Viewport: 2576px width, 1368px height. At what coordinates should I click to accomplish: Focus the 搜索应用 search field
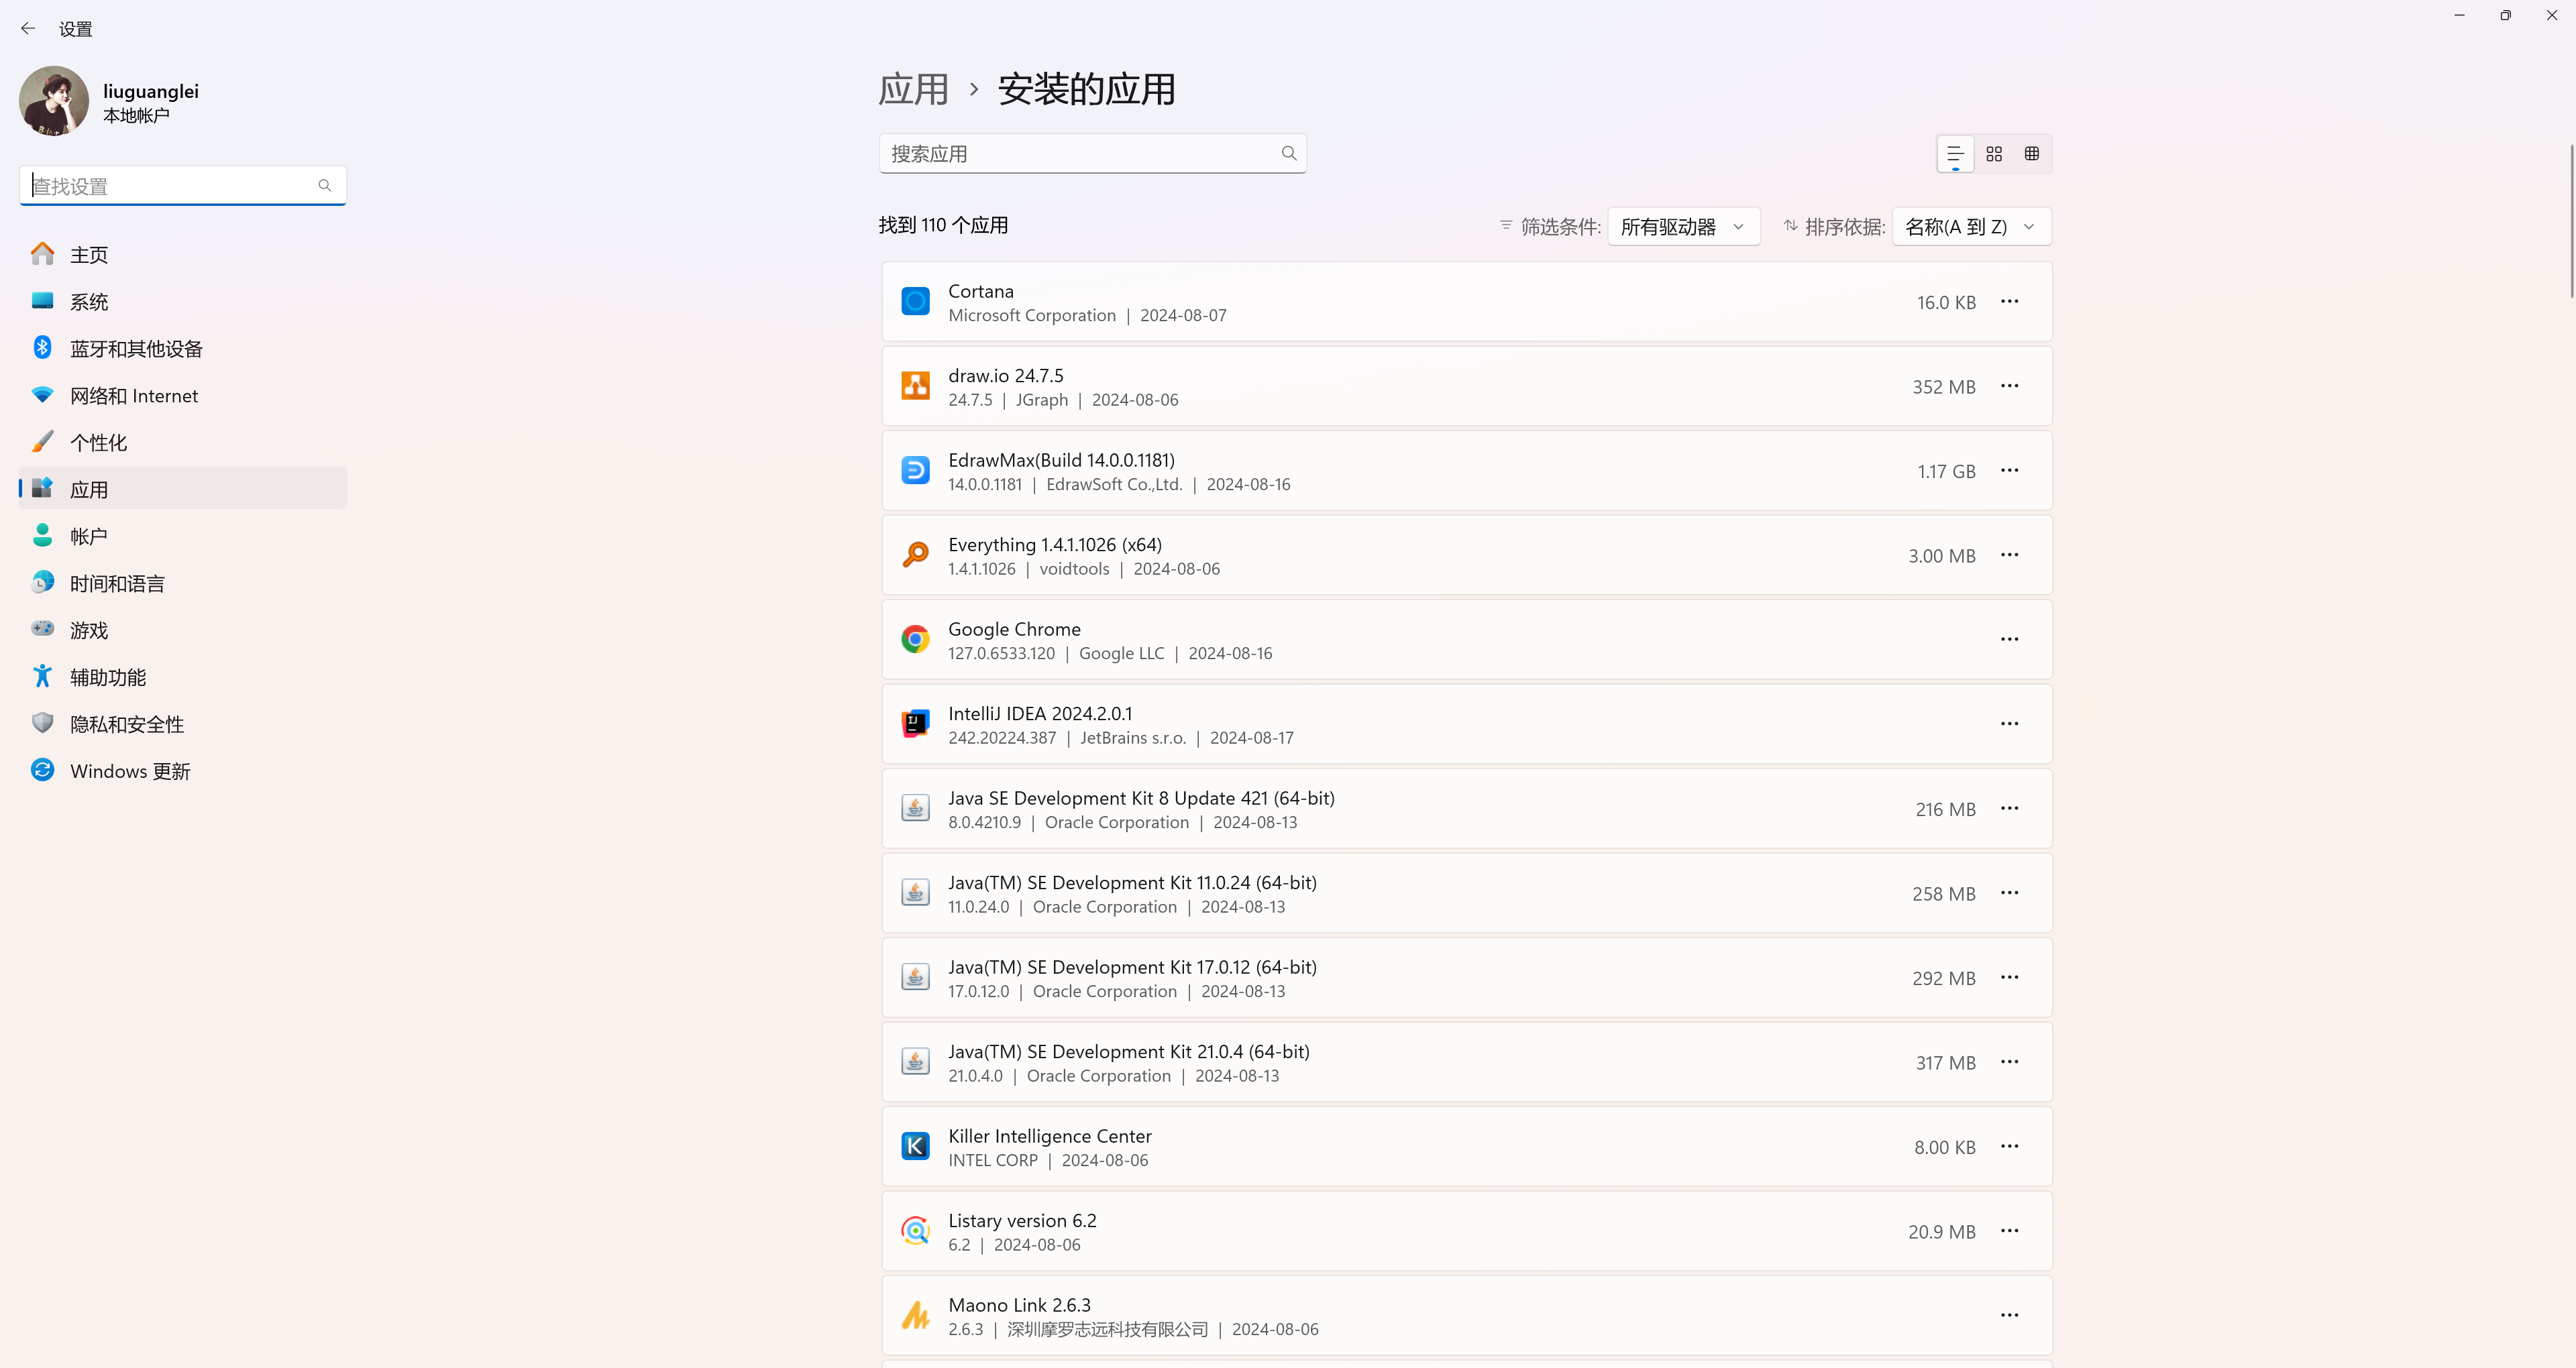tap(1080, 154)
